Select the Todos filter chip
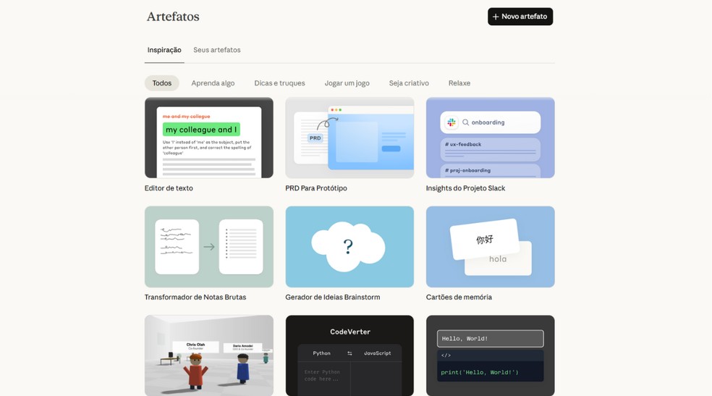712x396 pixels. click(x=161, y=83)
